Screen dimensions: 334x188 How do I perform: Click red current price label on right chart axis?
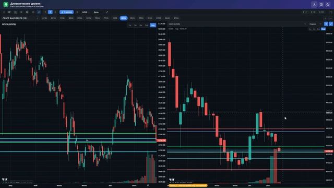329,151
